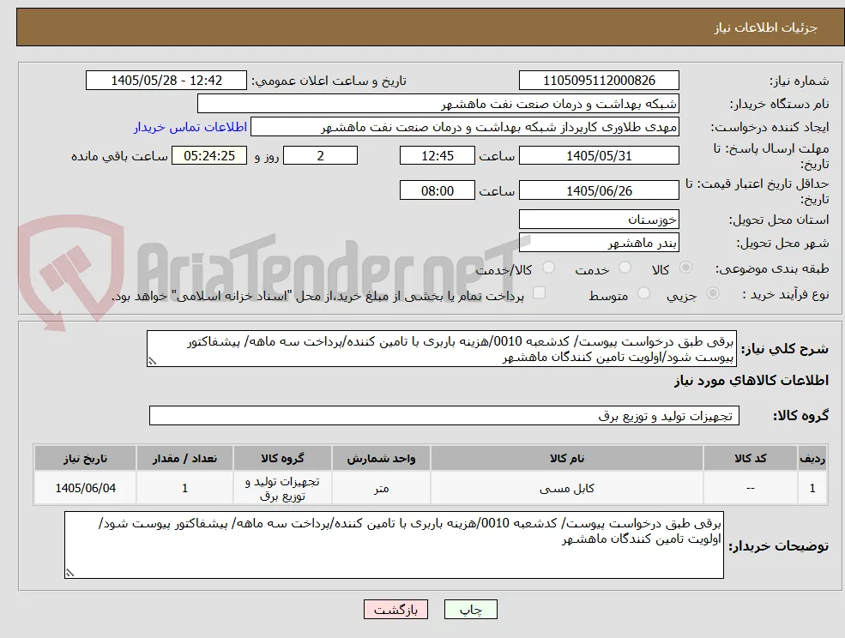Select the کالا radio button

click(x=686, y=268)
